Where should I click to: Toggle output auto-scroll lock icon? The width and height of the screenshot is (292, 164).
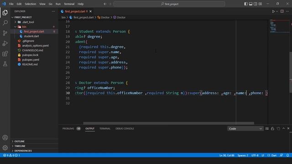pos(272,128)
